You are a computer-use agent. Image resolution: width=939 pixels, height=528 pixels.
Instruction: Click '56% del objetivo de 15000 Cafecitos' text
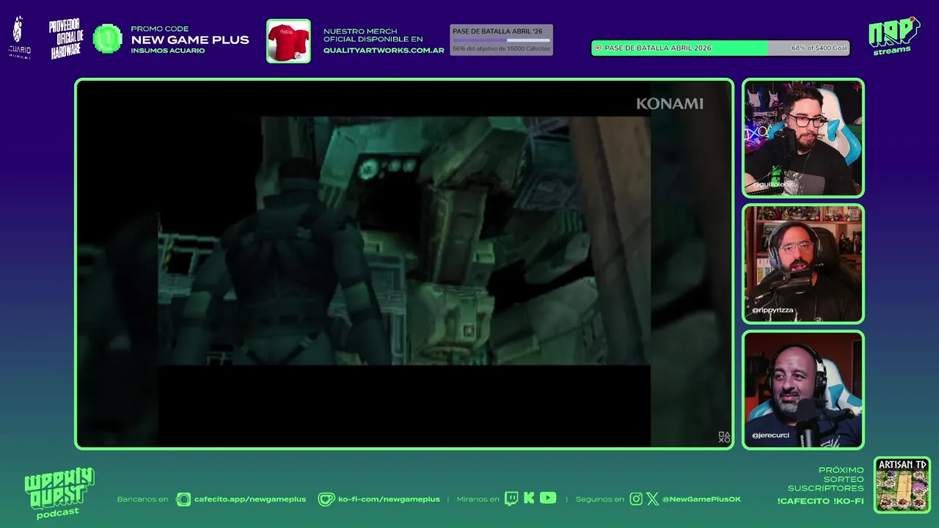[501, 48]
